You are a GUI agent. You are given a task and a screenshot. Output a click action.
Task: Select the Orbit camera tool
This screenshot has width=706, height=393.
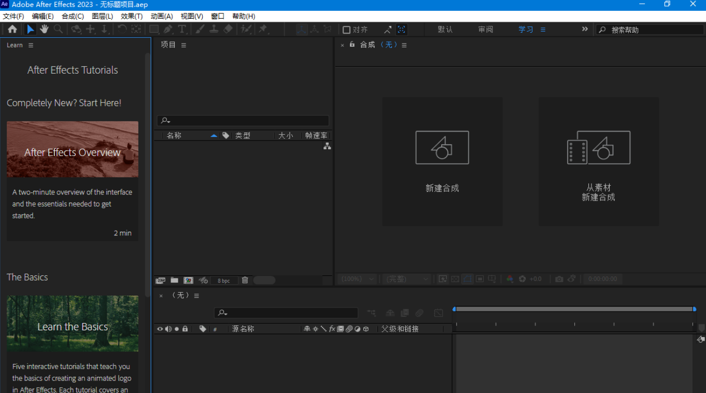[76, 29]
